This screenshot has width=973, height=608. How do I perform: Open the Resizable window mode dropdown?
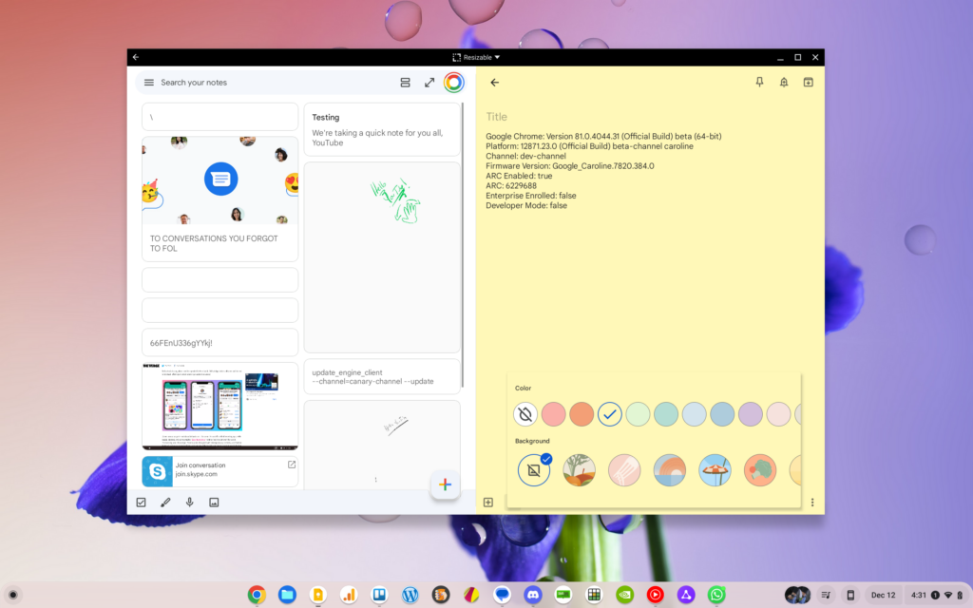(475, 57)
